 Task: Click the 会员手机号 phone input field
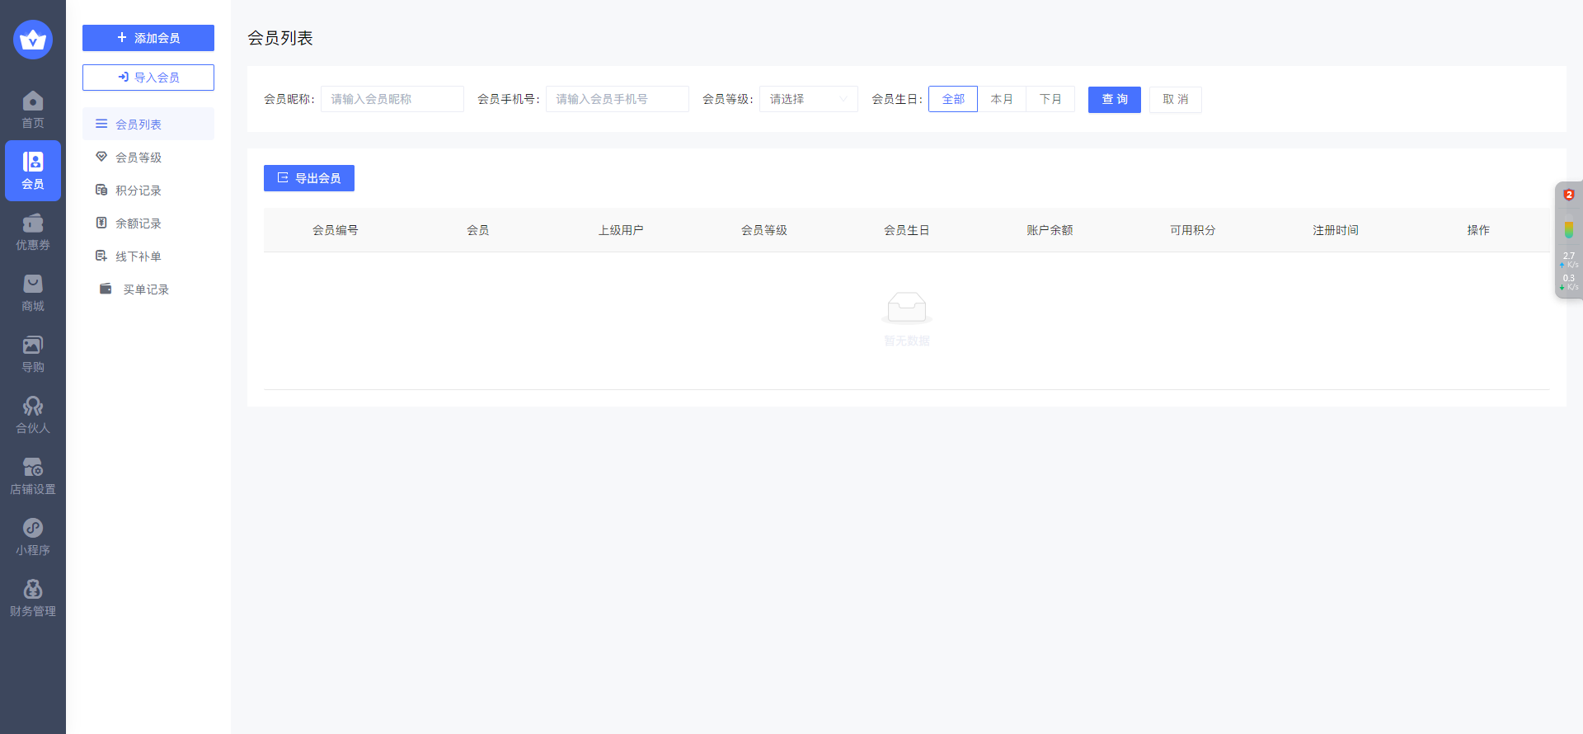pyautogui.click(x=617, y=99)
